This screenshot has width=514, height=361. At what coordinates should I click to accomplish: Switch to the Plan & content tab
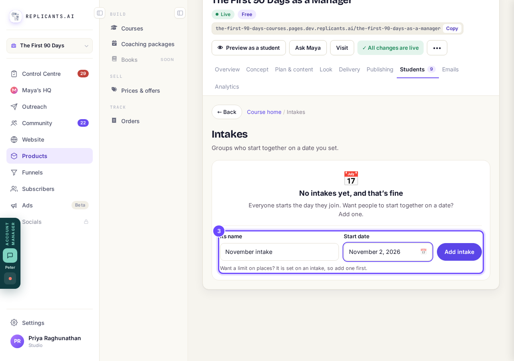point(294,69)
